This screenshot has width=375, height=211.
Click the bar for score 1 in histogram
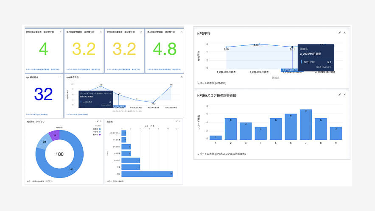pyautogui.click(x=215, y=137)
